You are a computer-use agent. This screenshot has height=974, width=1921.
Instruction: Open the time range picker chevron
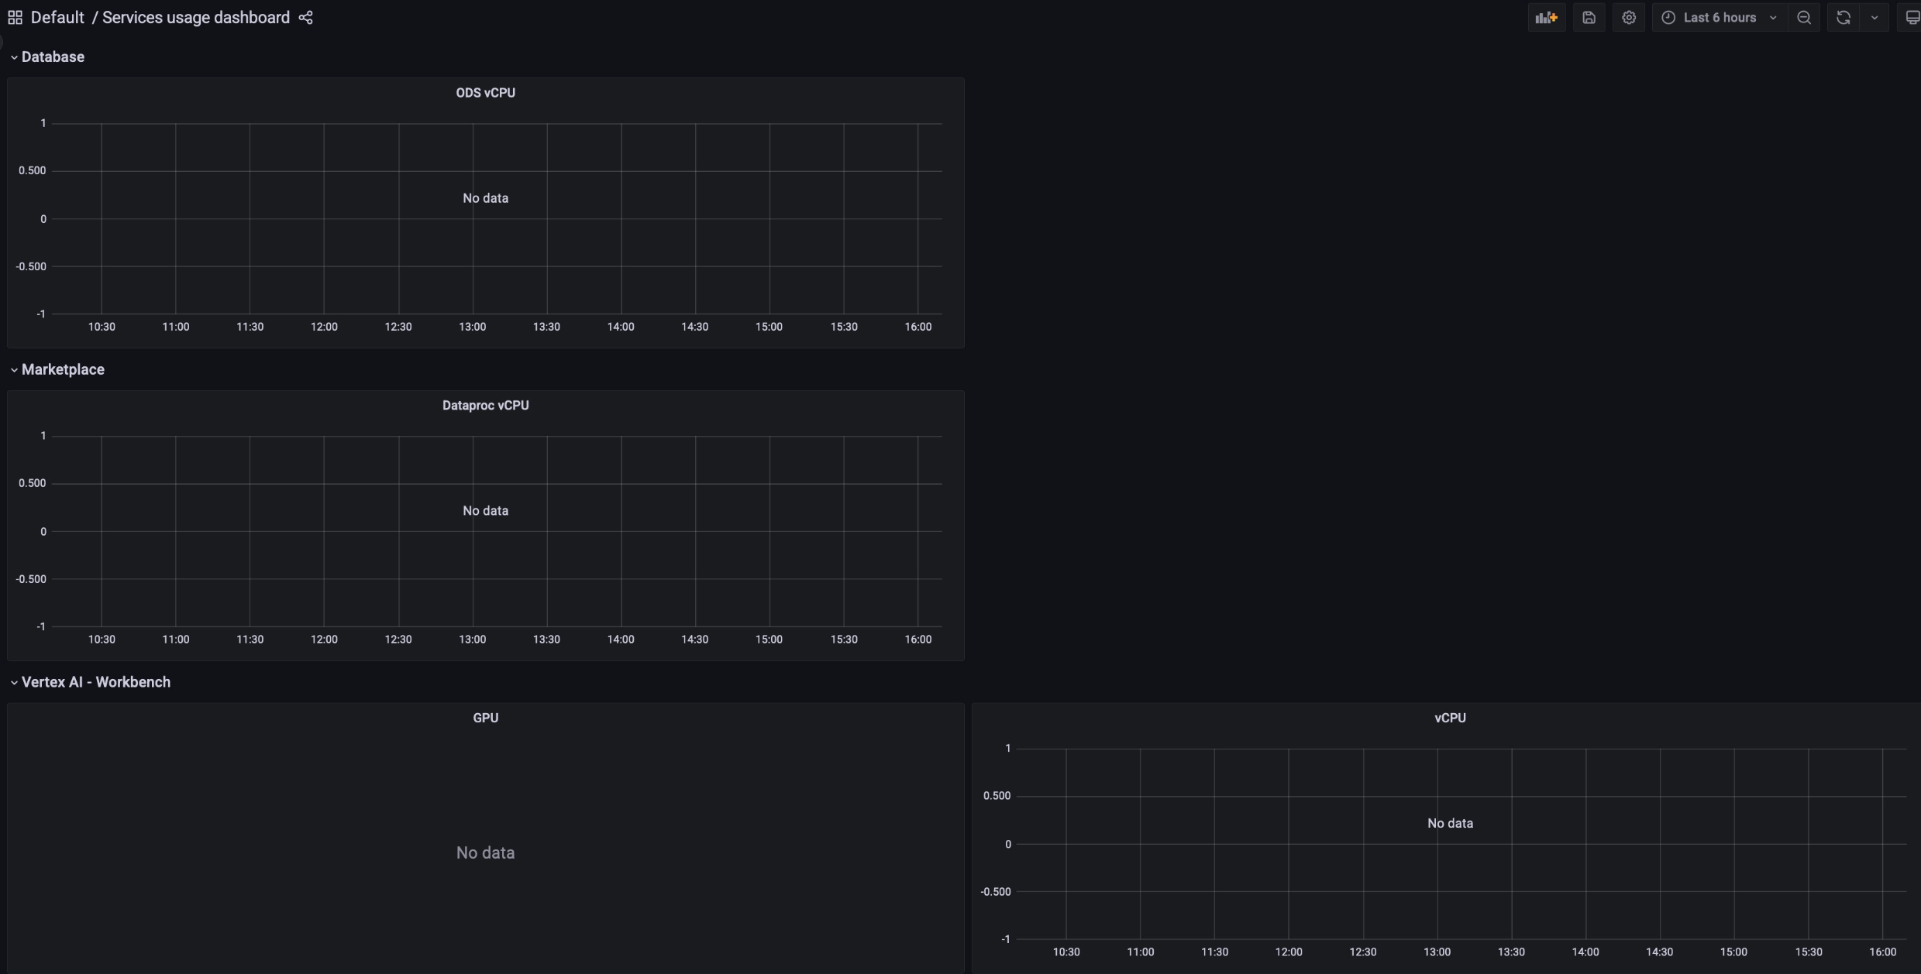1773,17
